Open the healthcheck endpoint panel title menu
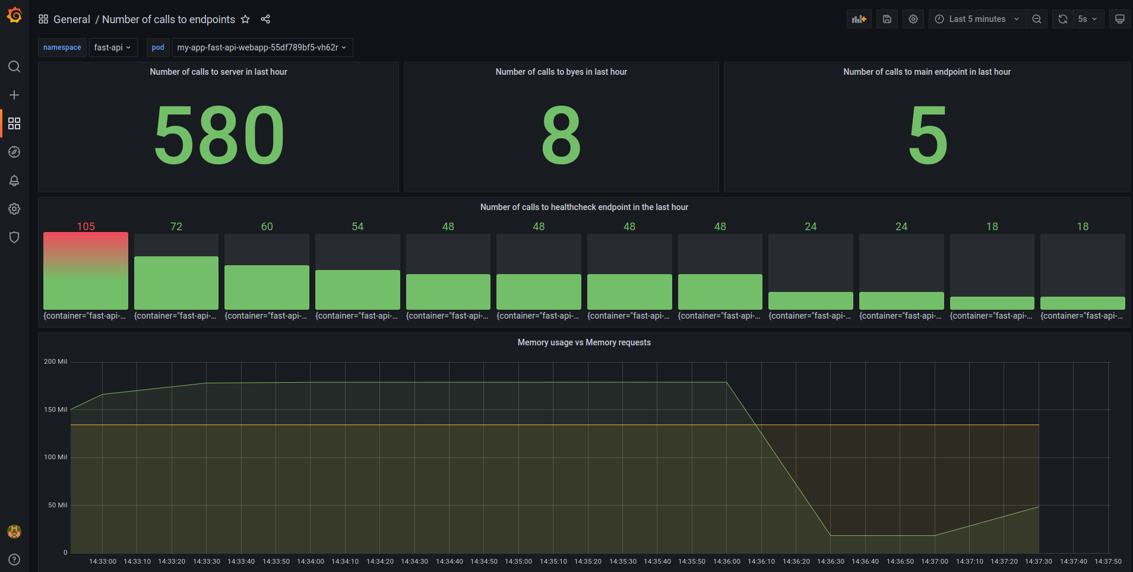Screen dimensions: 1133x572 click(584, 207)
